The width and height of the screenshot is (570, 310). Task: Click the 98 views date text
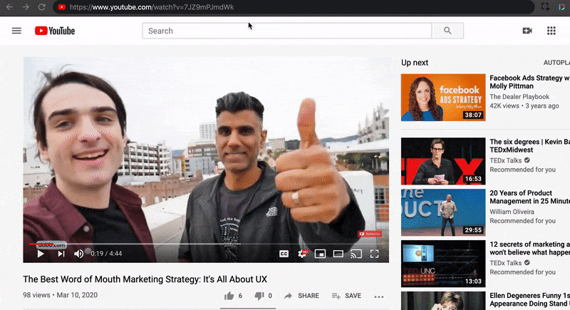click(x=61, y=295)
